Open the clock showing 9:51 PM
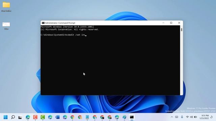This screenshot has width=216, height=121. pyautogui.click(x=204, y=117)
